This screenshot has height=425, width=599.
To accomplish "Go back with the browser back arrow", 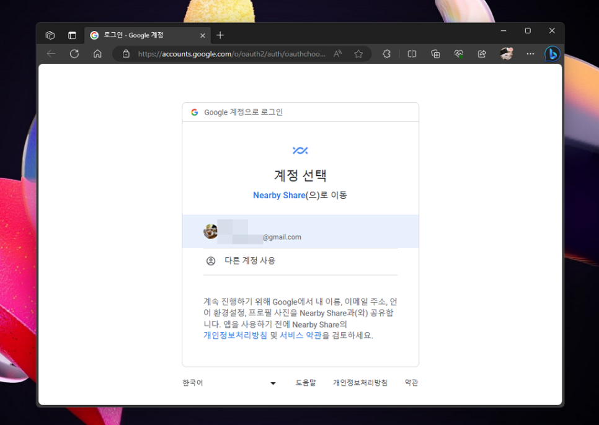I will 51,54.
